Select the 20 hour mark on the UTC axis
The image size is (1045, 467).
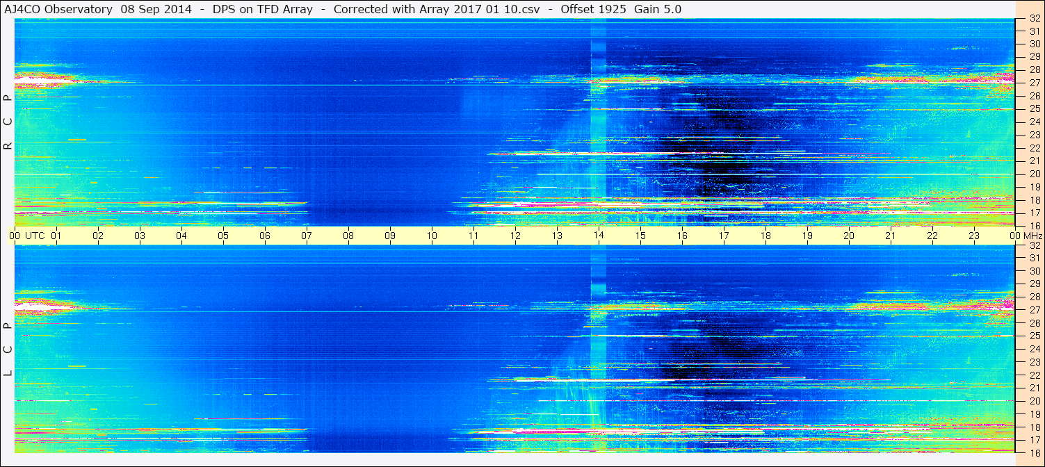click(849, 236)
